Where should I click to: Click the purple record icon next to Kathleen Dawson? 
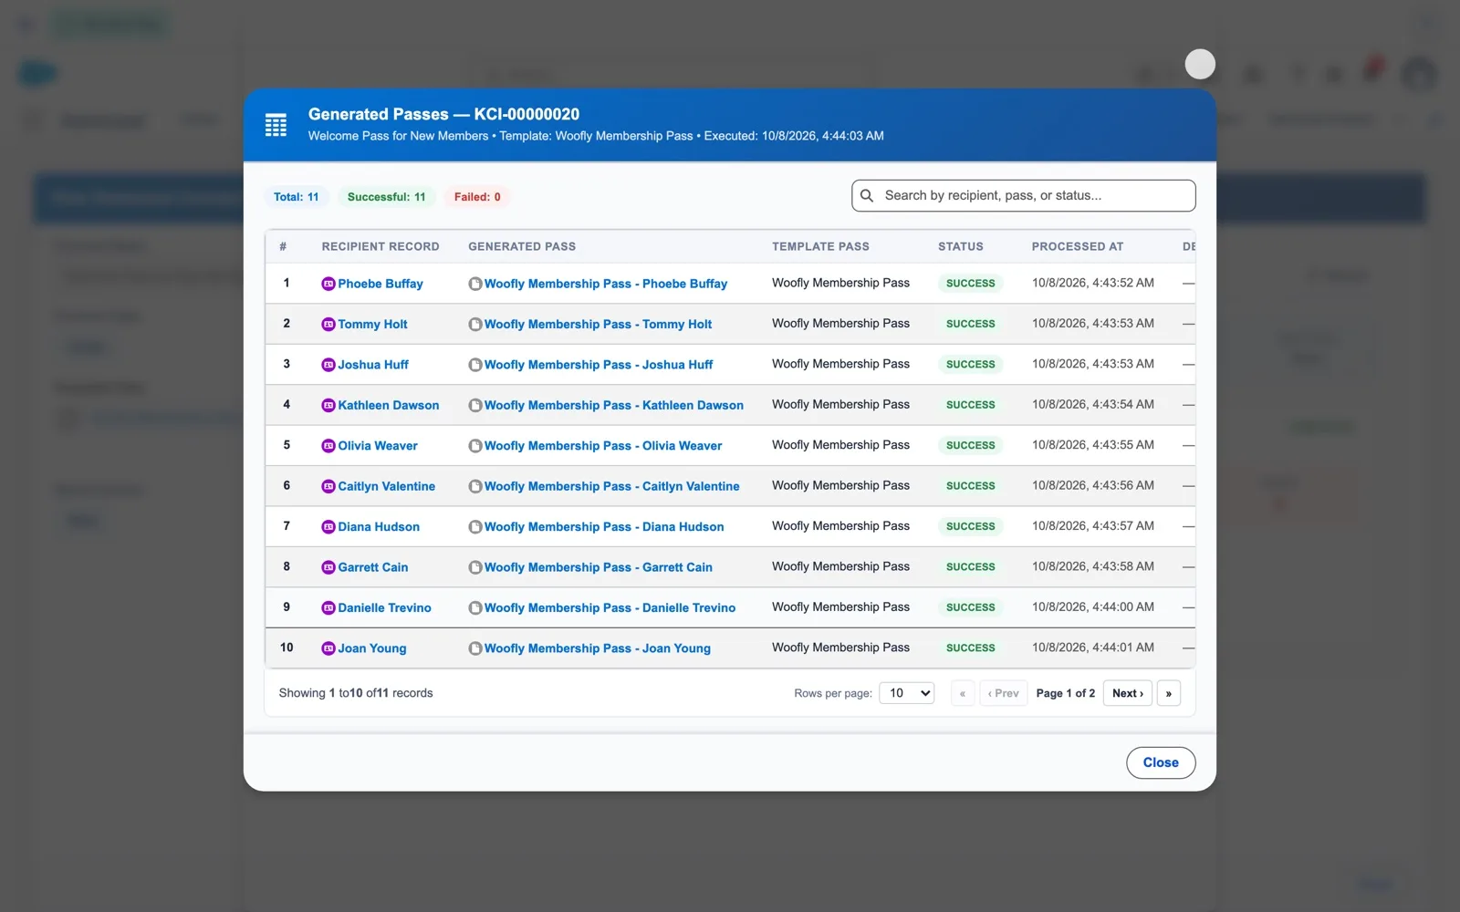328,405
